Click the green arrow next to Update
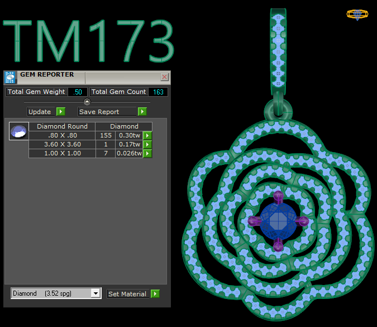 tap(61, 112)
